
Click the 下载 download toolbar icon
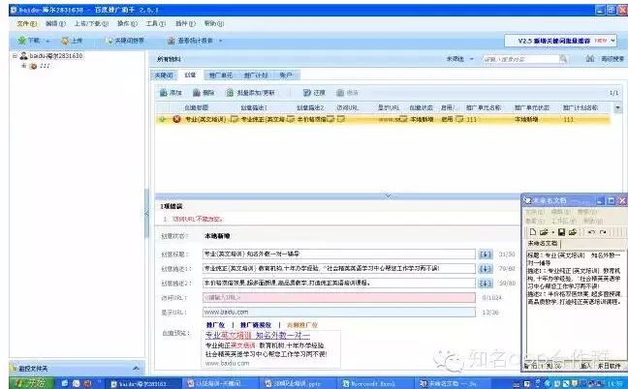[22, 41]
